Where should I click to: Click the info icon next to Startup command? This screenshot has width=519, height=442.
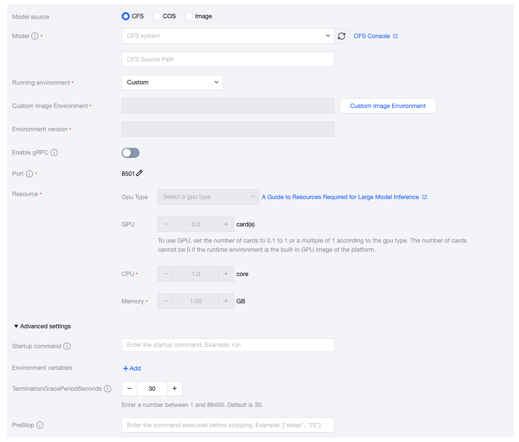pos(67,346)
